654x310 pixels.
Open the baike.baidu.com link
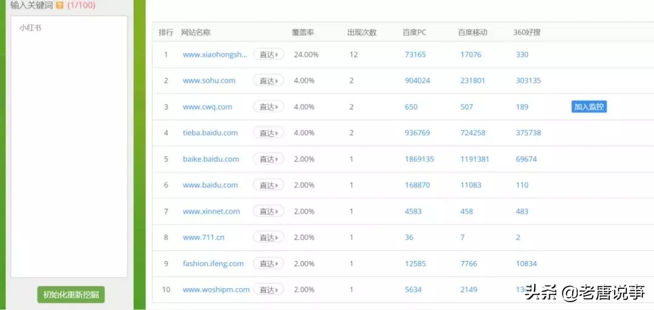pyautogui.click(x=211, y=159)
